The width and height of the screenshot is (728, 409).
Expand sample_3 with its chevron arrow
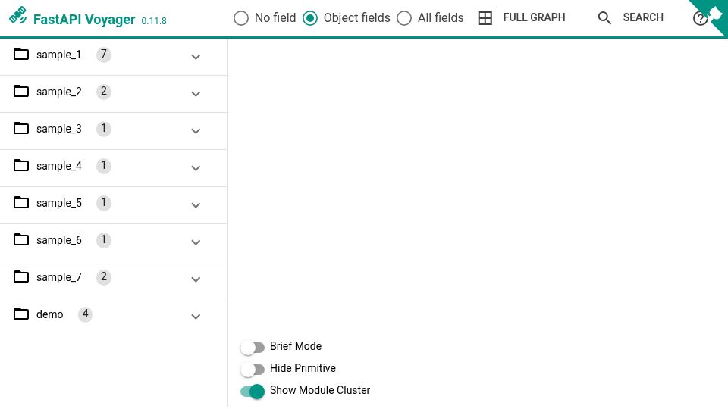(x=196, y=131)
